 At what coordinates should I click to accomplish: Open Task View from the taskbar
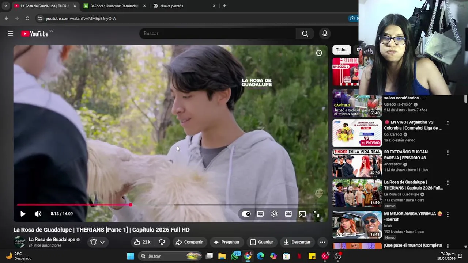coord(210,256)
